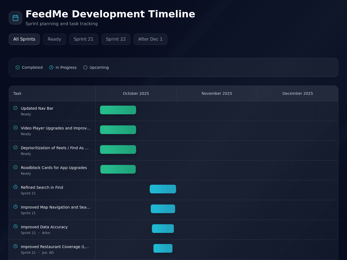Open the Refined Search in Find task

click(42, 187)
